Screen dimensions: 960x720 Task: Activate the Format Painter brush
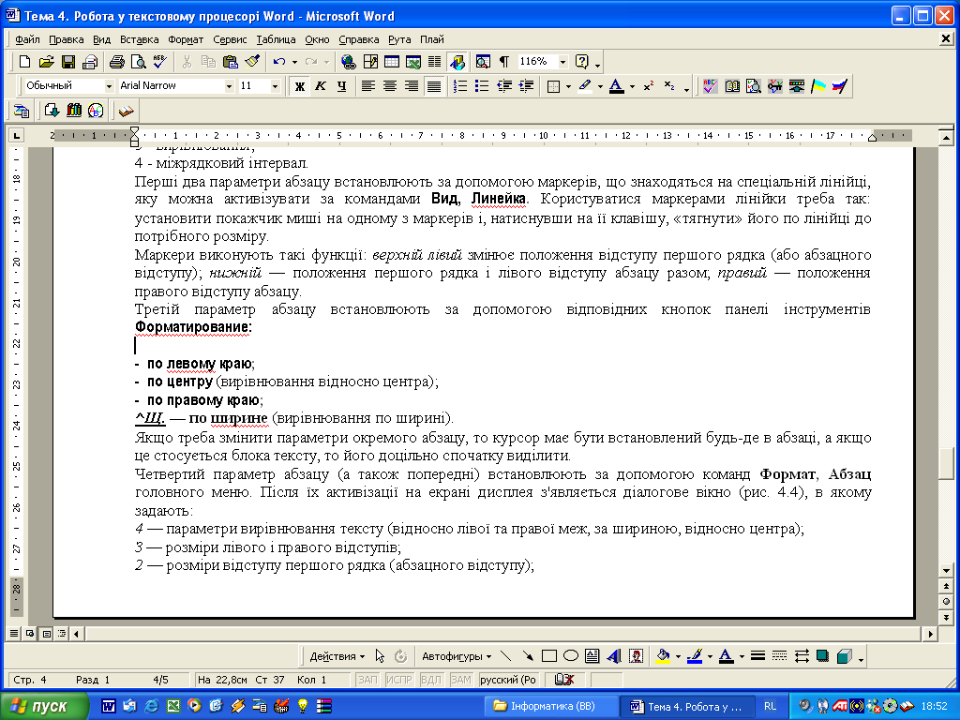pos(252,62)
